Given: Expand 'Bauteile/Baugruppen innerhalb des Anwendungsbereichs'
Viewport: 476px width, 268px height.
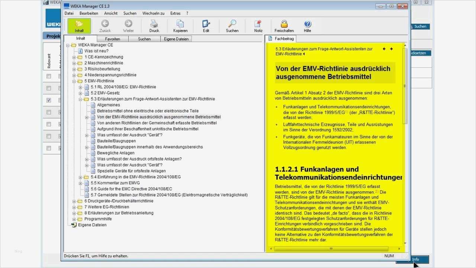Looking at the screenshot, I should tap(87, 147).
